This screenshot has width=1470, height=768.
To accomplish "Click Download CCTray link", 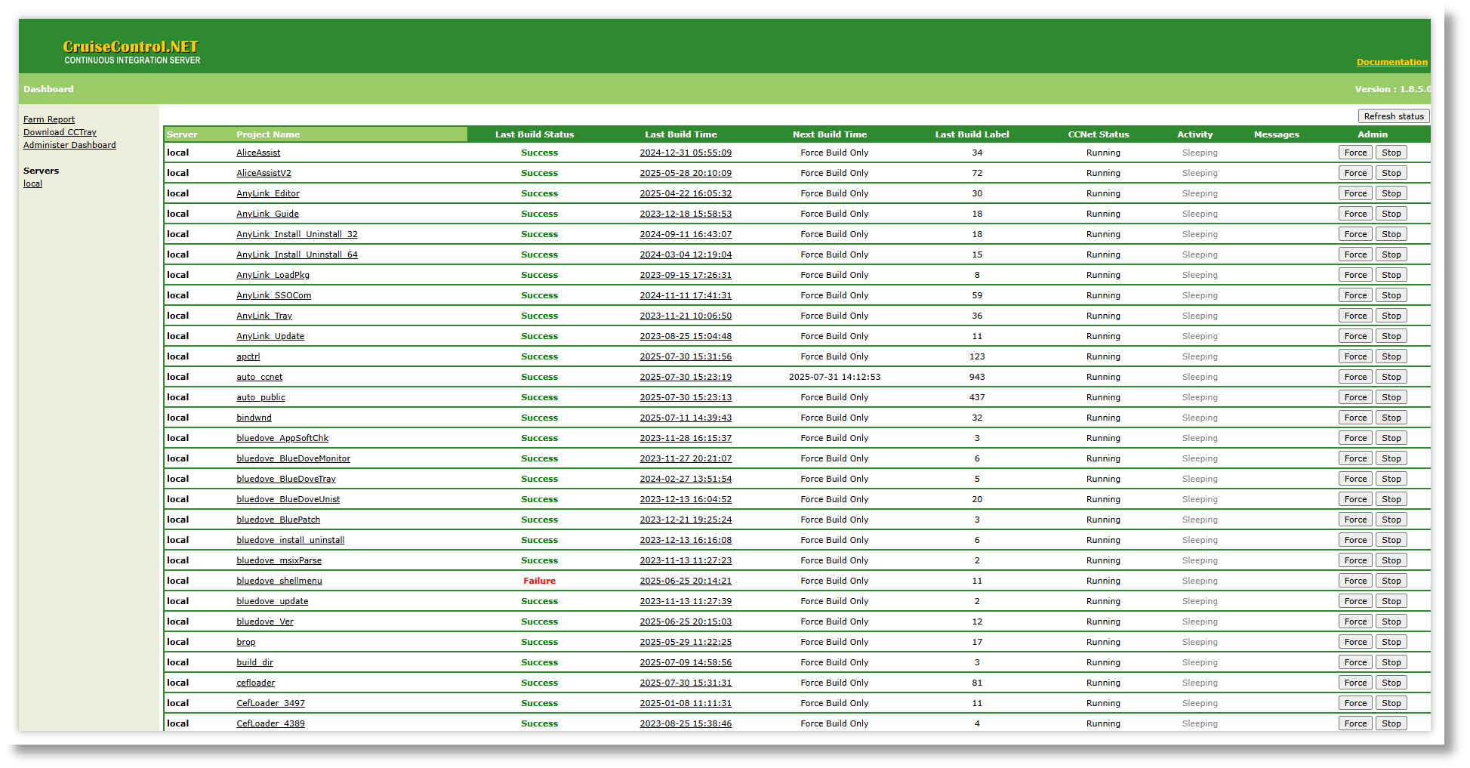I will click(60, 132).
